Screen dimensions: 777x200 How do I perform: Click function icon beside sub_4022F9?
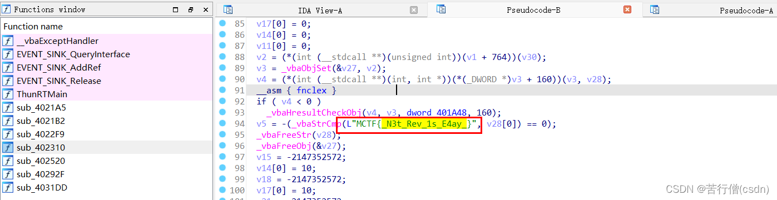tap(8, 134)
